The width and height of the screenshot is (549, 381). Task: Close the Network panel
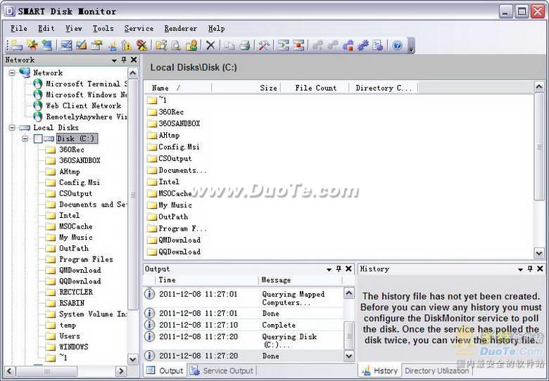(134, 60)
